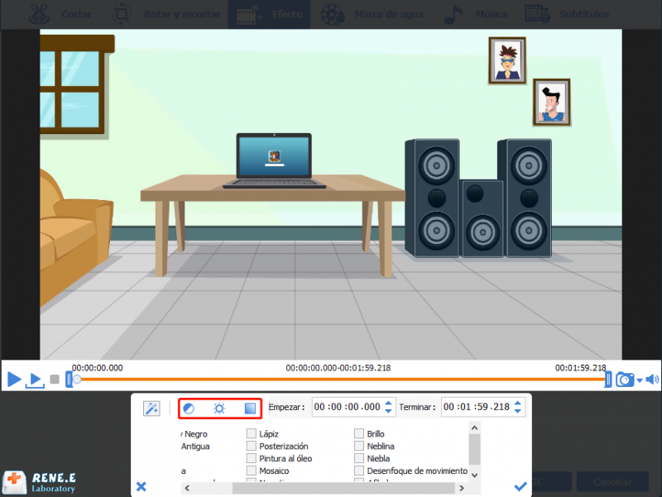The width and height of the screenshot is (662, 497).
Task: Increase the Empezar time with up arrow
Action: point(389,403)
